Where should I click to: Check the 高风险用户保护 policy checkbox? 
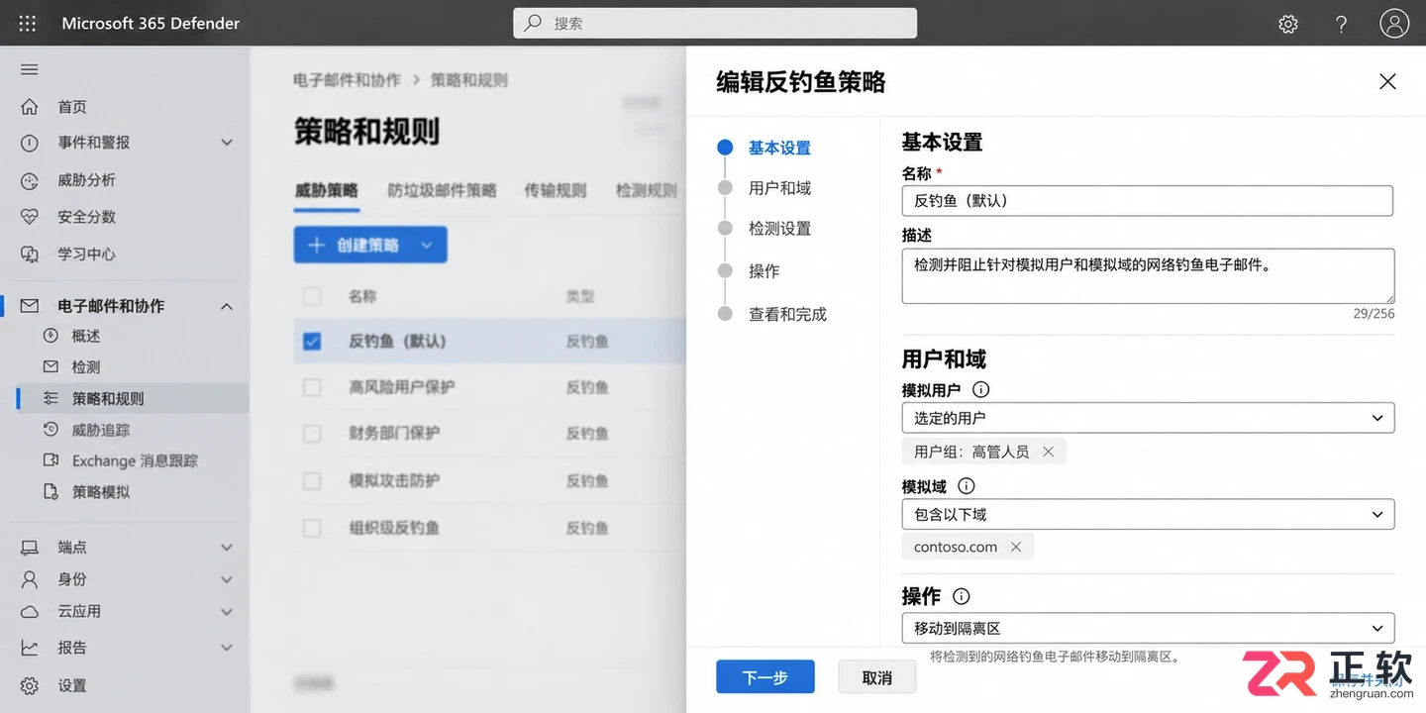pos(312,387)
